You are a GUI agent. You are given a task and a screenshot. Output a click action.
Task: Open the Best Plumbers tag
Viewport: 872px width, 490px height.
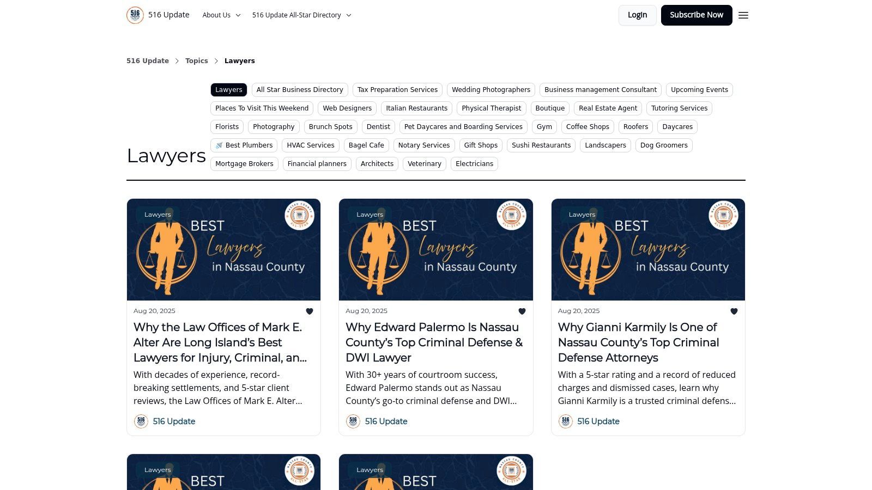coord(244,145)
